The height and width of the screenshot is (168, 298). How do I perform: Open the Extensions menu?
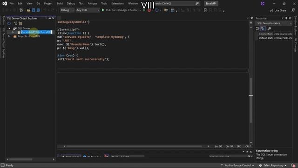coord(117,3)
